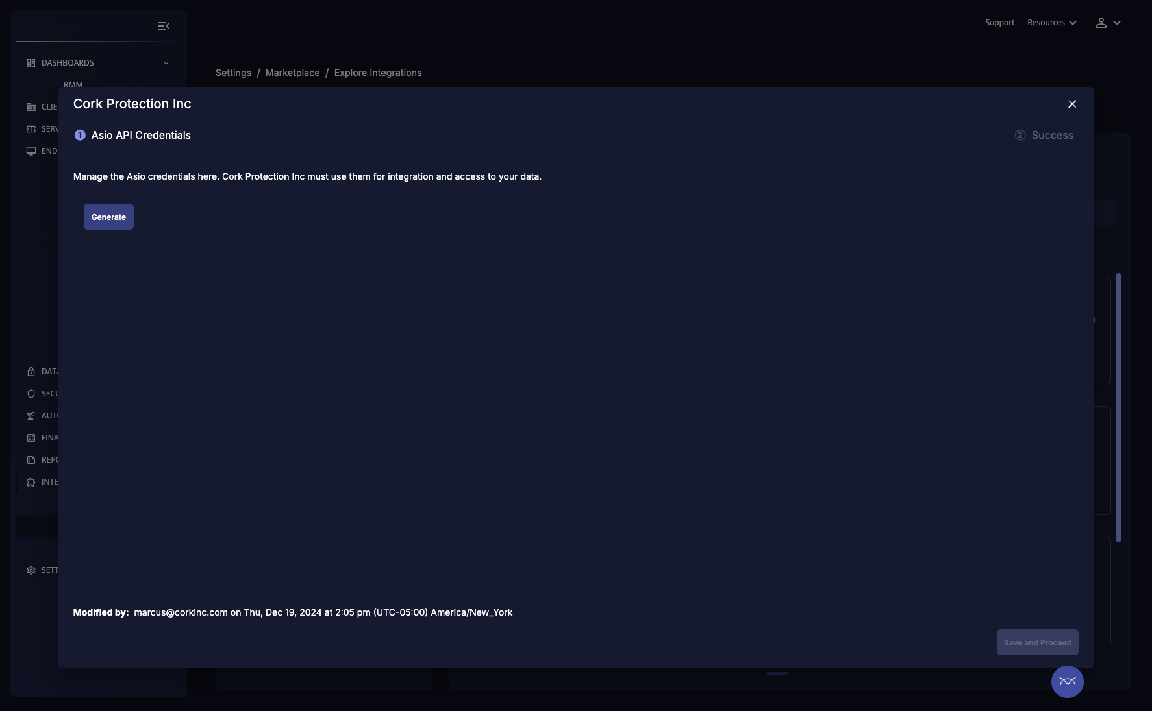
Task: Go to Settings breadcrumb
Action: point(233,73)
